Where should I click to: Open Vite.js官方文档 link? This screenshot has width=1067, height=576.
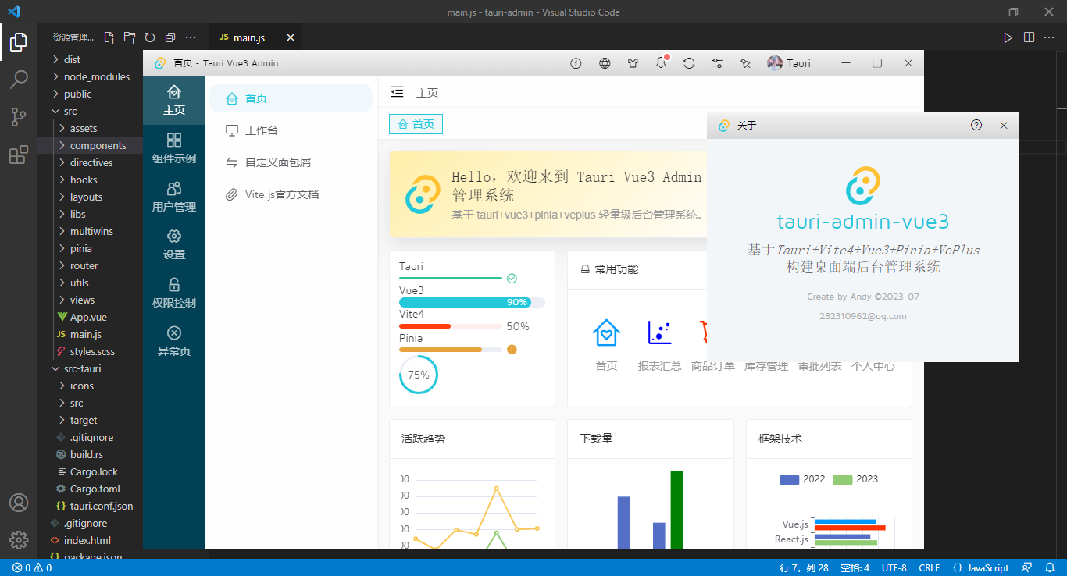point(291,194)
